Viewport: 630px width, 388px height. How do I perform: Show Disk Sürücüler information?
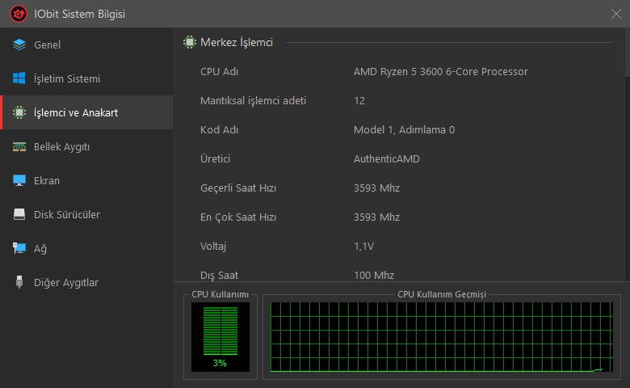pos(86,214)
